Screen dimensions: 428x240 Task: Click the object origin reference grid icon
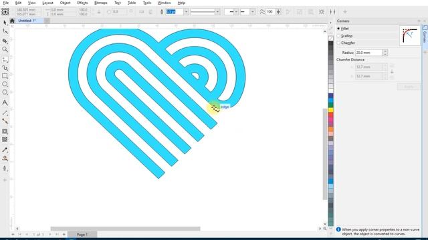[x=5, y=12]
